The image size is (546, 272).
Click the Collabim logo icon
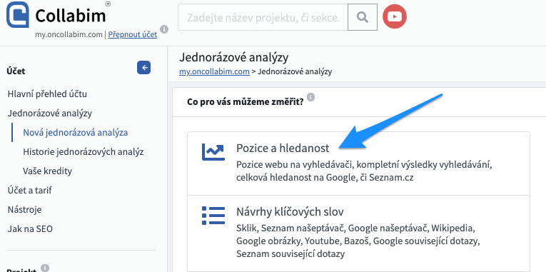[x=17, y=14]
